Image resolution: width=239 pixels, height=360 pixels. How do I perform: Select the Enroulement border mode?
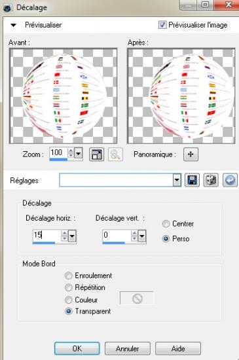tap(69, 276)
